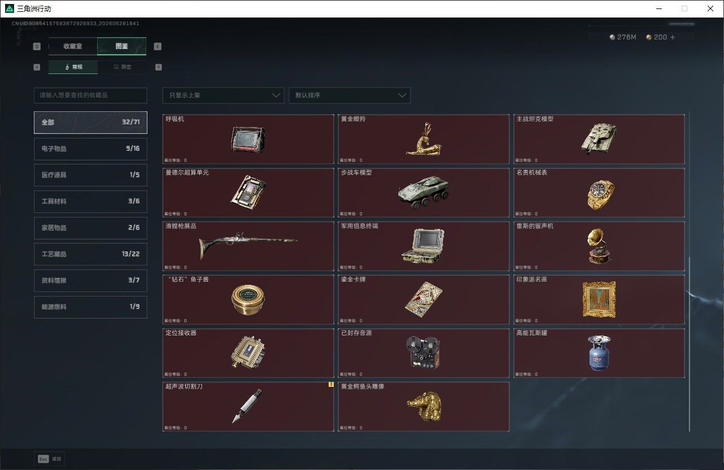Choose the 已封存音源 tape recorder icon
The height and width of the screenshot is (470, 724).
[x=424, y=352]
